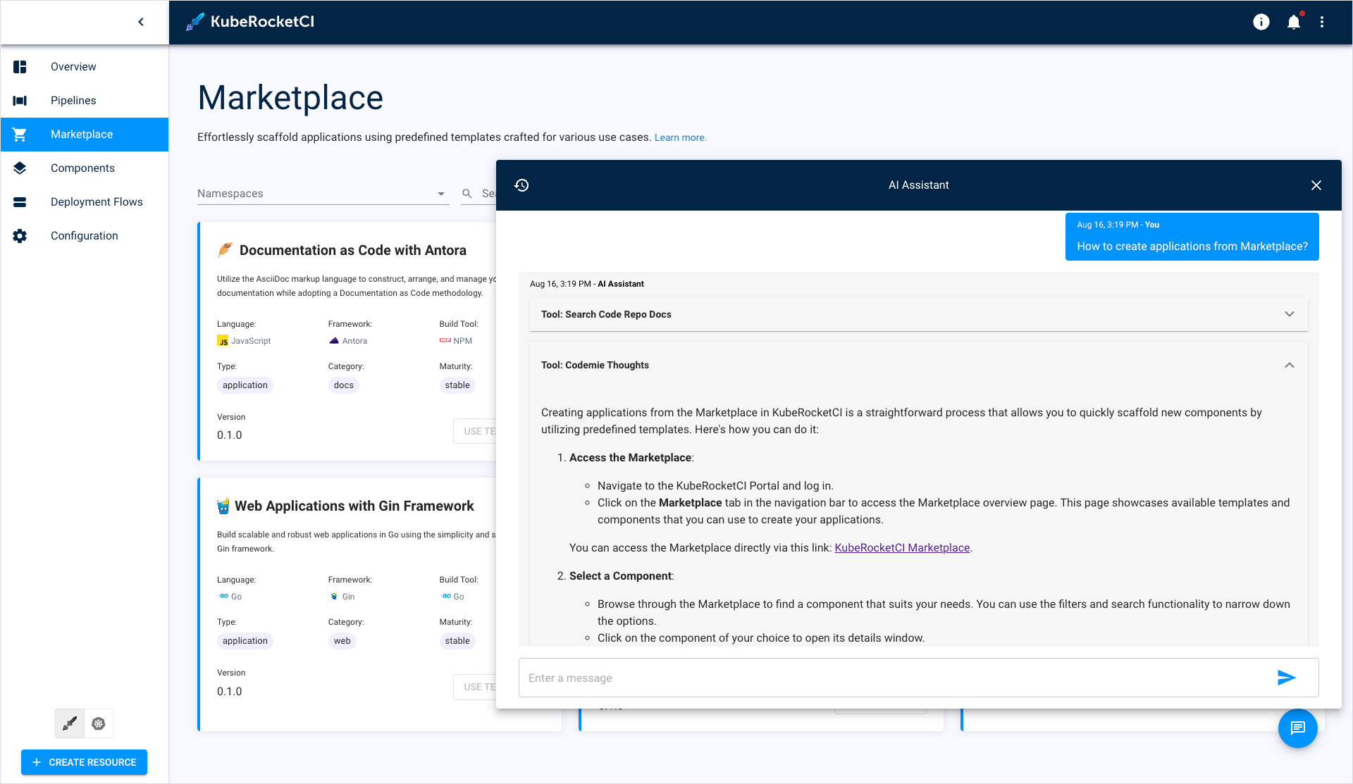Click the KubeRocketCI Marketplace hyperlink
The image size is (1353, 784).
click(902, 548)
